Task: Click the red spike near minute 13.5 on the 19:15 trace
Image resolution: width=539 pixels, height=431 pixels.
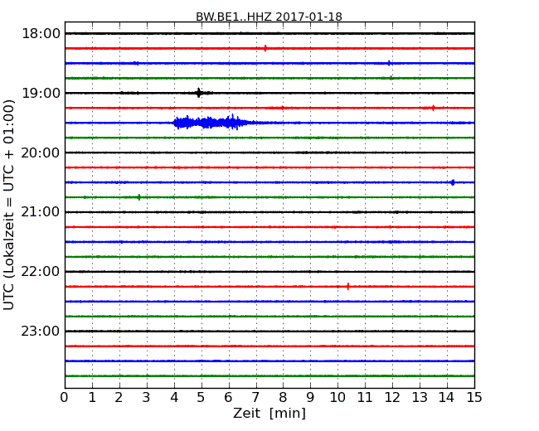Action: tap(433, 108)
